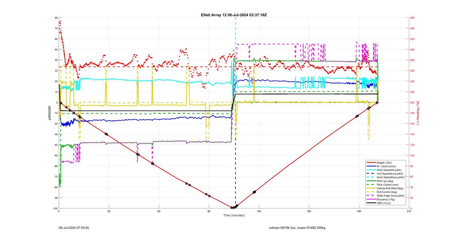The height and width of the screenshot is (234, 452).
Task: Click the red Height line sample in legend
Action: click(371, 163)
